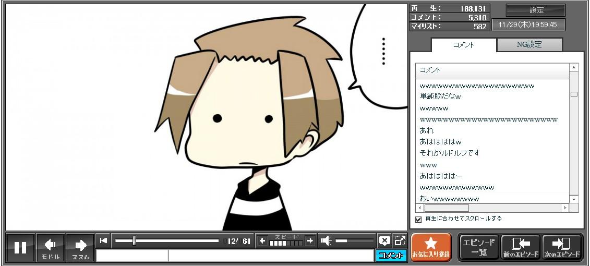Click the ススム forward arrow button

pyautogui.click(x=80, y=247)
